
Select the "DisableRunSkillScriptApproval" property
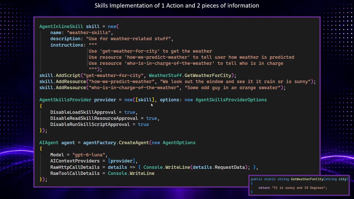point(90,124)
